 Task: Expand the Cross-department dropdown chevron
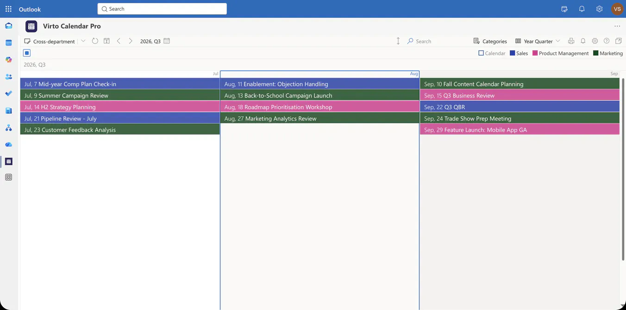(x=83, y=41)
